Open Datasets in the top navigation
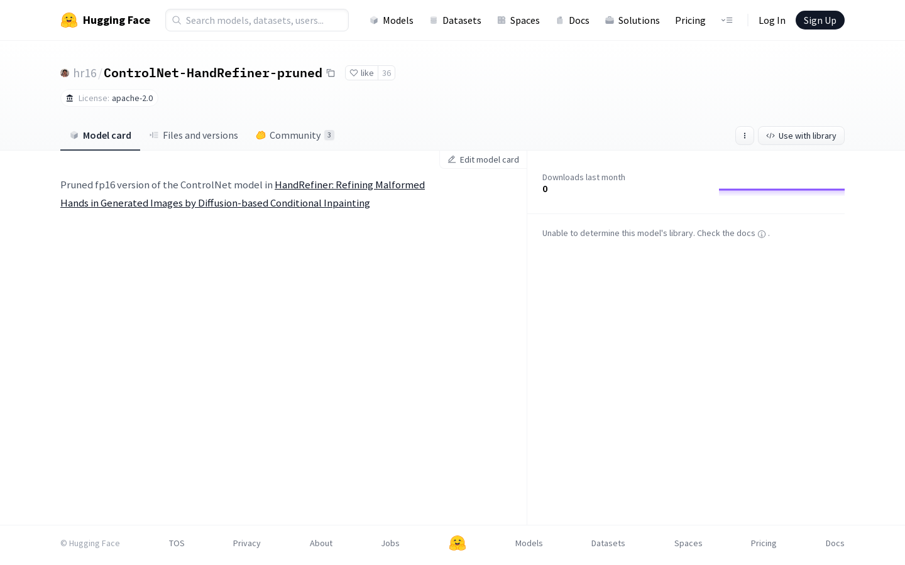Image resolution: width=905 pixels, height=565 pixels. pyautogui.click(x=455, y=20)
